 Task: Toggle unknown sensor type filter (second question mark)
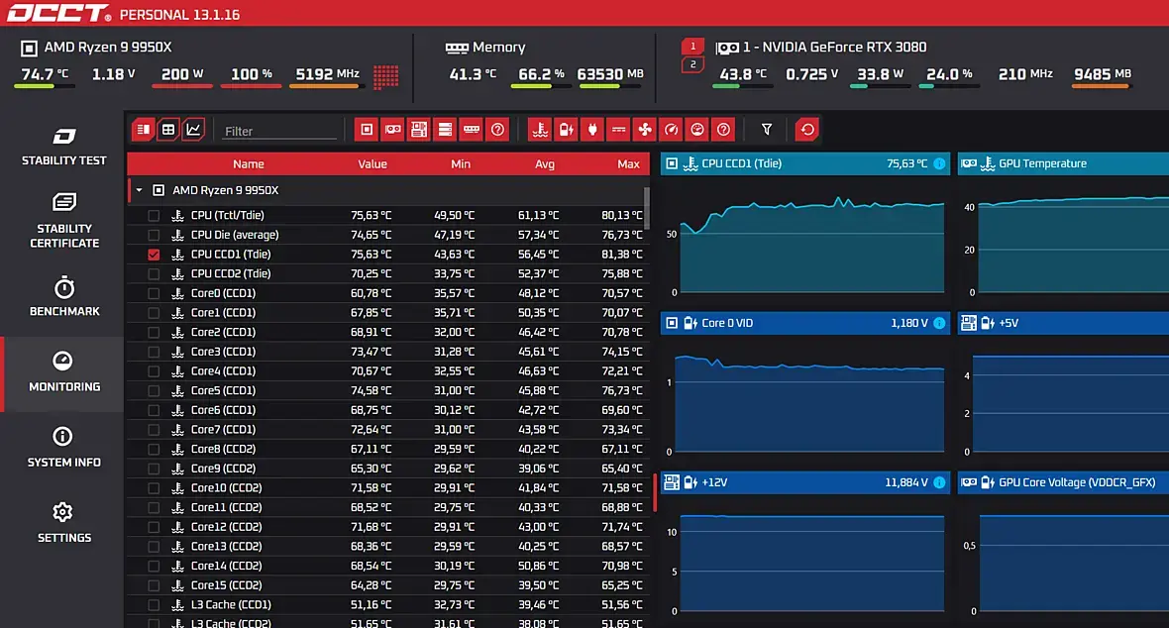[723, 130]
